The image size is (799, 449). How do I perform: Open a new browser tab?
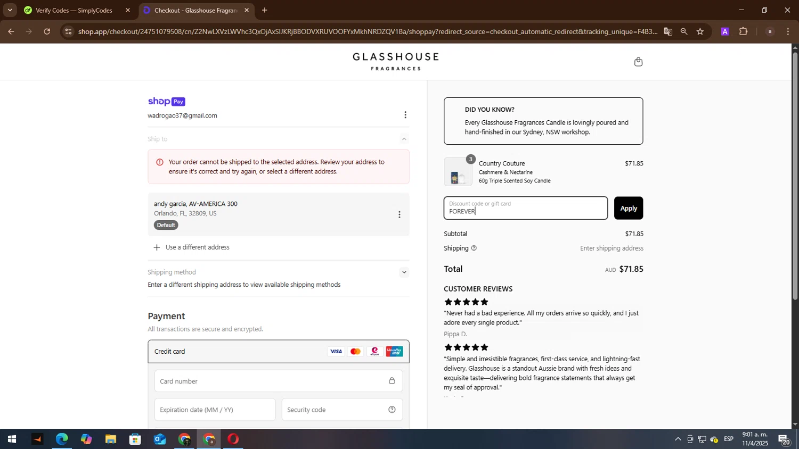265,10
